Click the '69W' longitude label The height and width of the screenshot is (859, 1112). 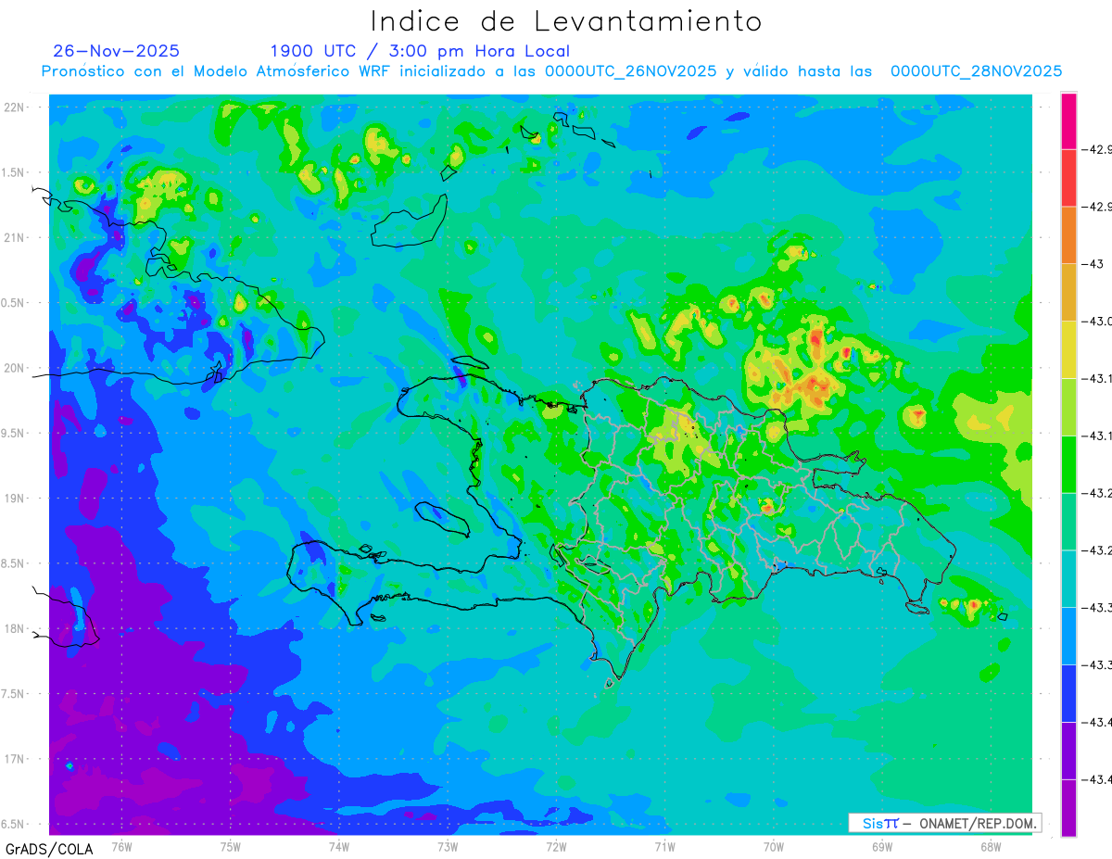click(x=882, y=846)
